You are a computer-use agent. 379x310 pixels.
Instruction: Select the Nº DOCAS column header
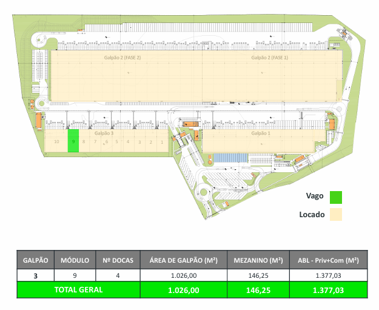pyautogui.click(x=118, y=260)
